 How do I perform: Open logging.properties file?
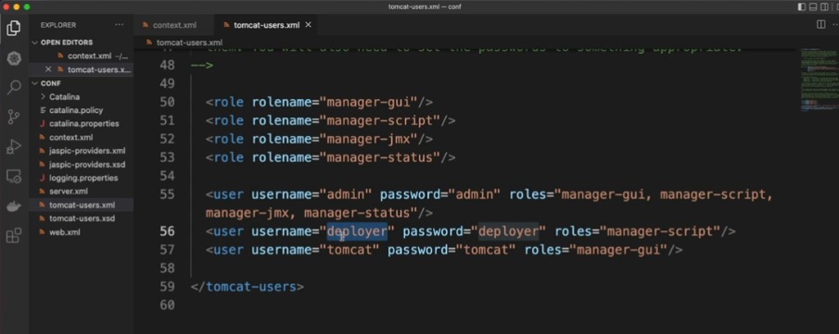pos(83,178)
